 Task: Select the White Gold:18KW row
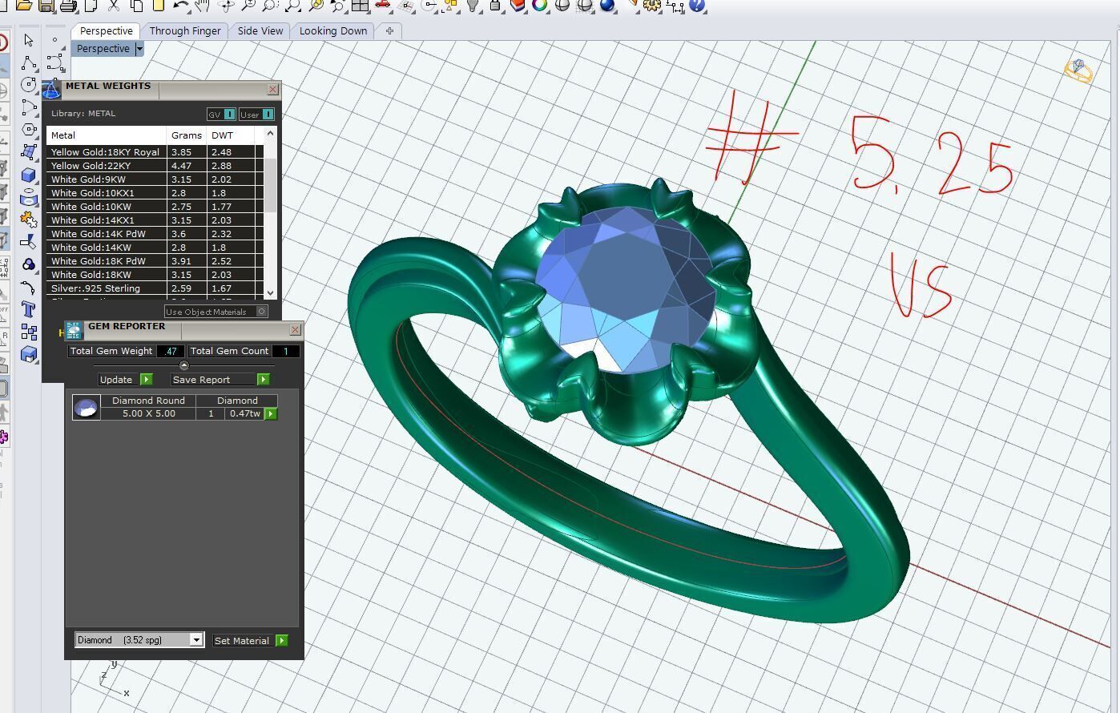point(155,275)
